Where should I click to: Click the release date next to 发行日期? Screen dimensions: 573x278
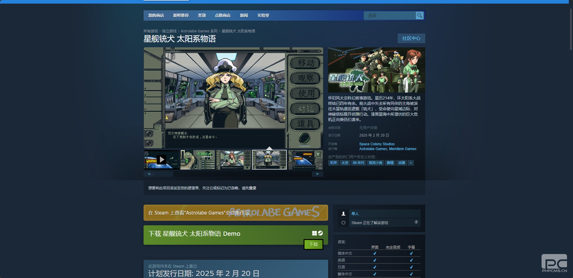pos(374,135)
